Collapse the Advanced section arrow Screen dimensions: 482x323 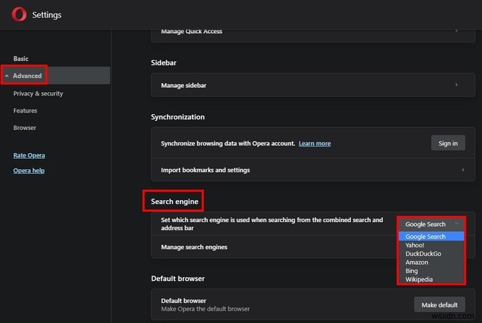(x=7, y=76)
